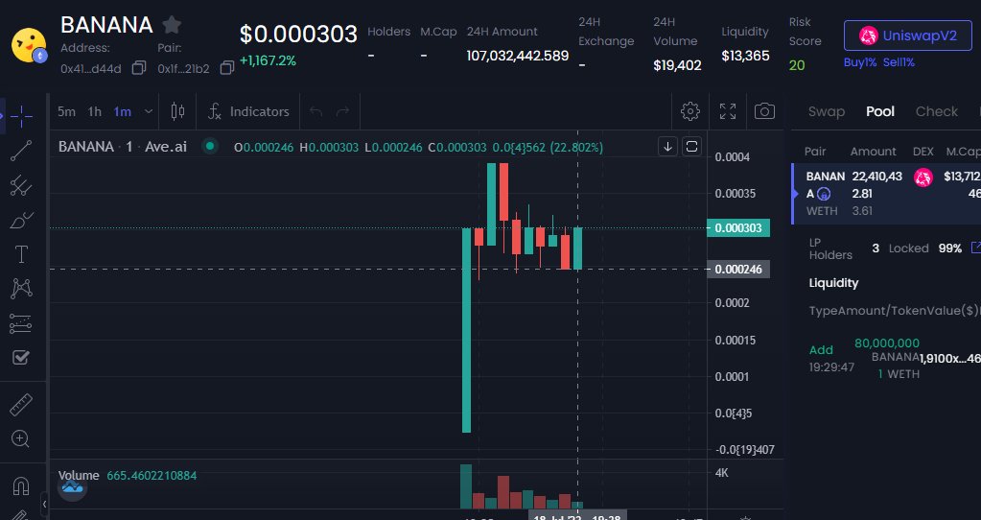Click the Uniswap icon in UniswapV2 button
The image size is (981, 520).
tap(869, 35)
